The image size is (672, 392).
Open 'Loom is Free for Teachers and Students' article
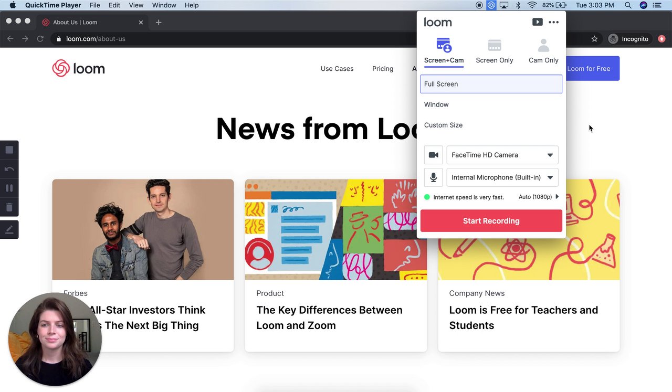(523, 317)
